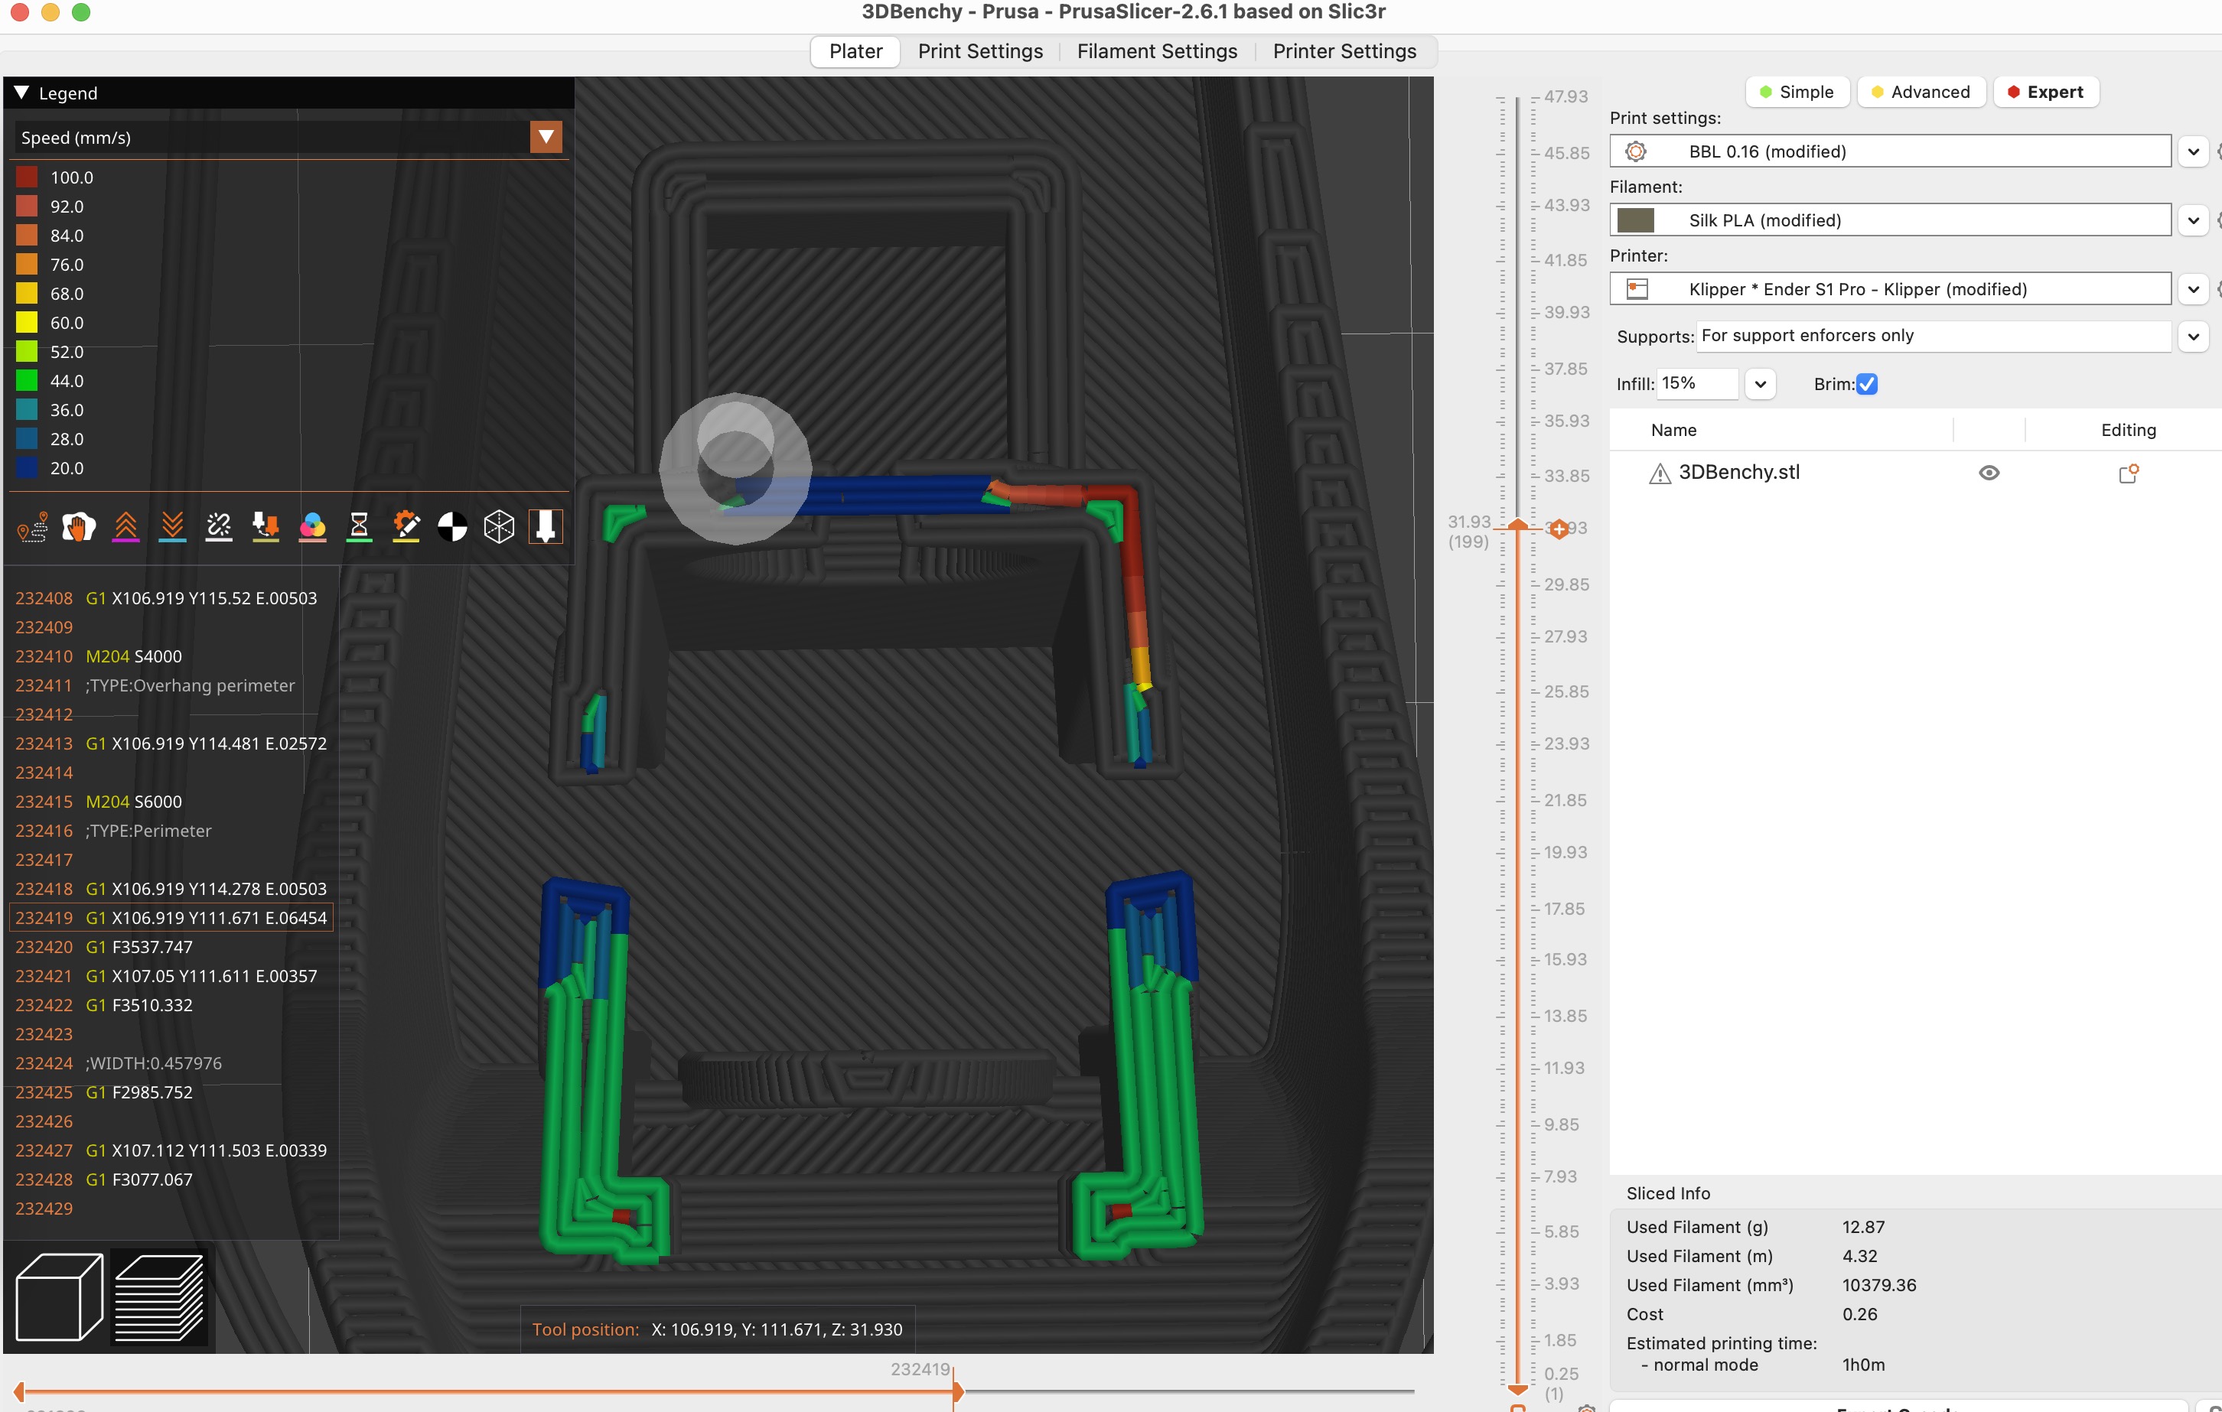
Task: Open the Speed legend view dropdown
Action: [546, 136]
